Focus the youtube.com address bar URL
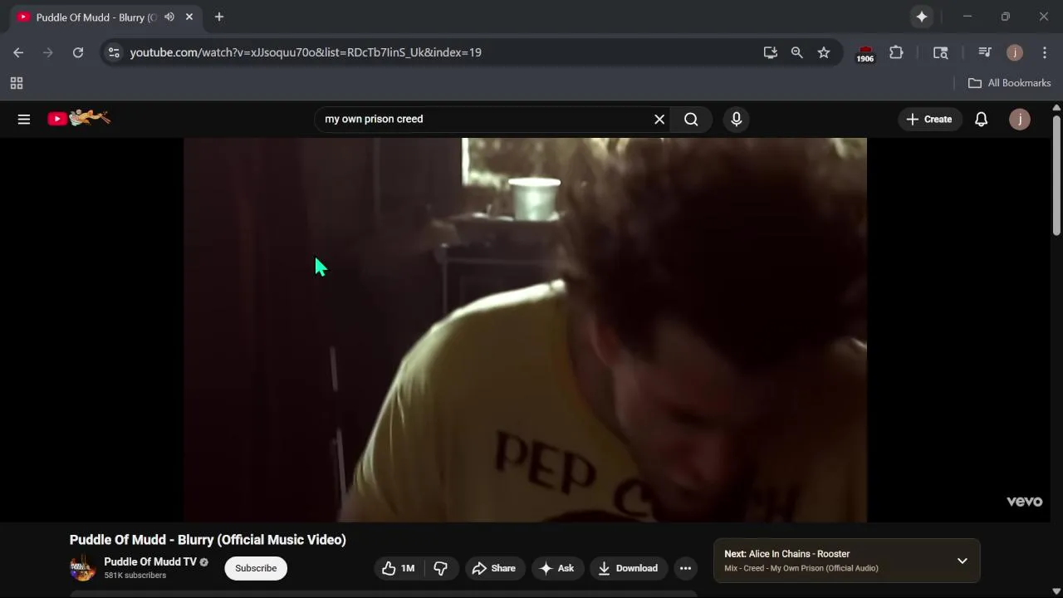This screenshot has height=598, width=1063. [306, 52]
